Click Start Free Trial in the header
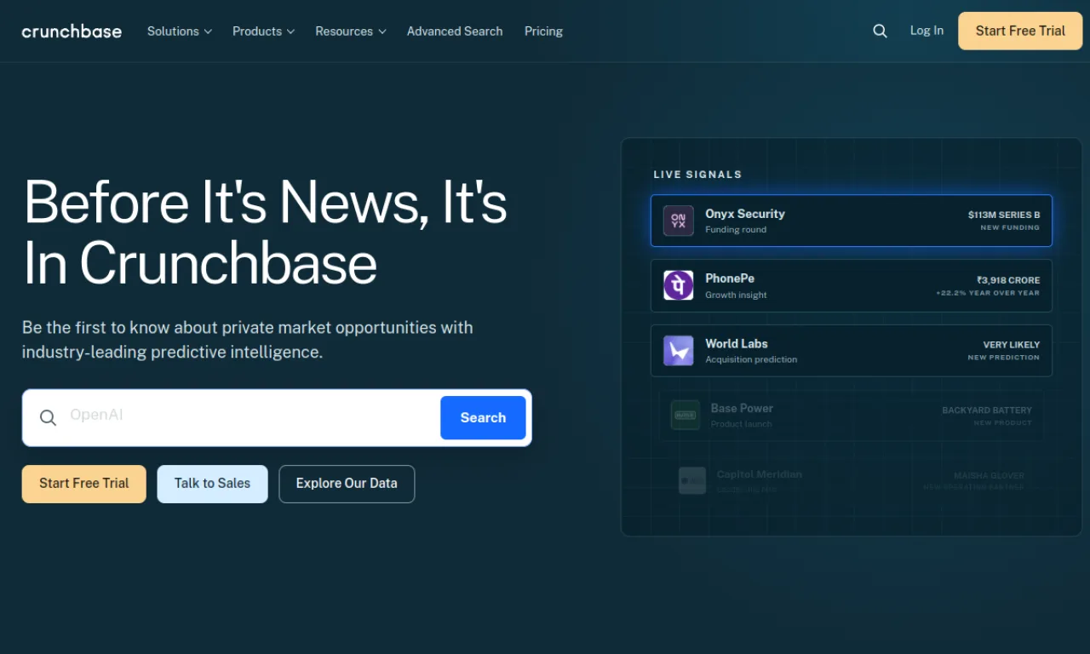The height and width of the screenshot is (654, 1090). coord(1020,31)
